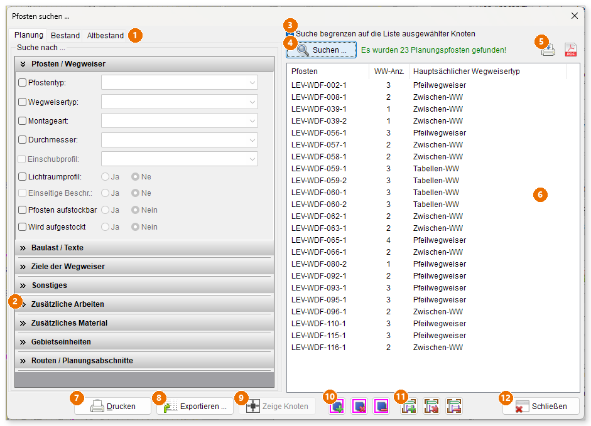The height and width of the screenshot is (426, 591).
Task: Switch to the Bestand tab
Action: 65,35
